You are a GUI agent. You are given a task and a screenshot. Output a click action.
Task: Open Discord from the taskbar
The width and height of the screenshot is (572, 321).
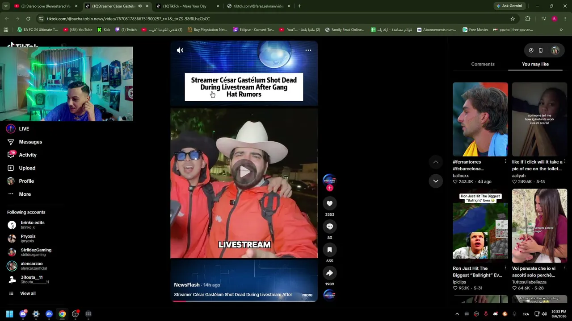[23, 314]
